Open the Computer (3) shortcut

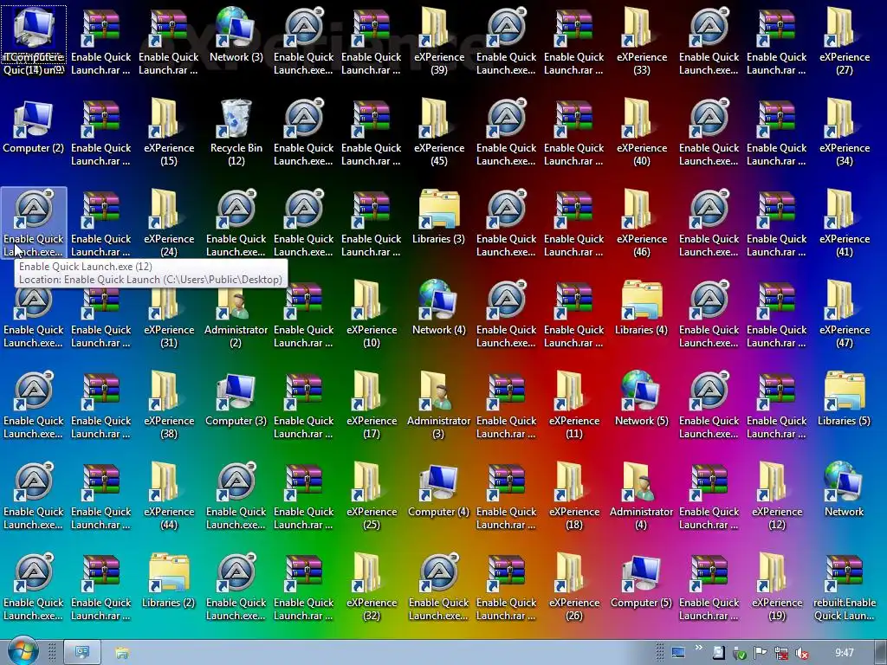point(236,399)
